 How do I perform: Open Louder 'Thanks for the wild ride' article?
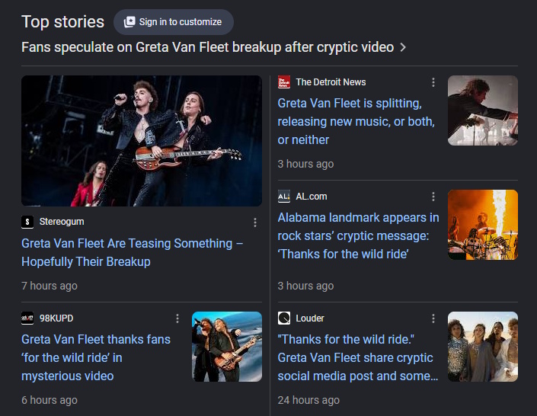click(358, 358)
